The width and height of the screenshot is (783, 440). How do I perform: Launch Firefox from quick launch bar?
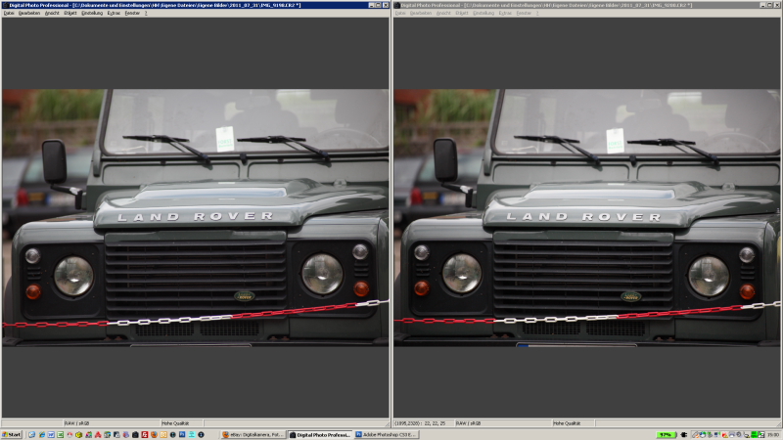154,435
